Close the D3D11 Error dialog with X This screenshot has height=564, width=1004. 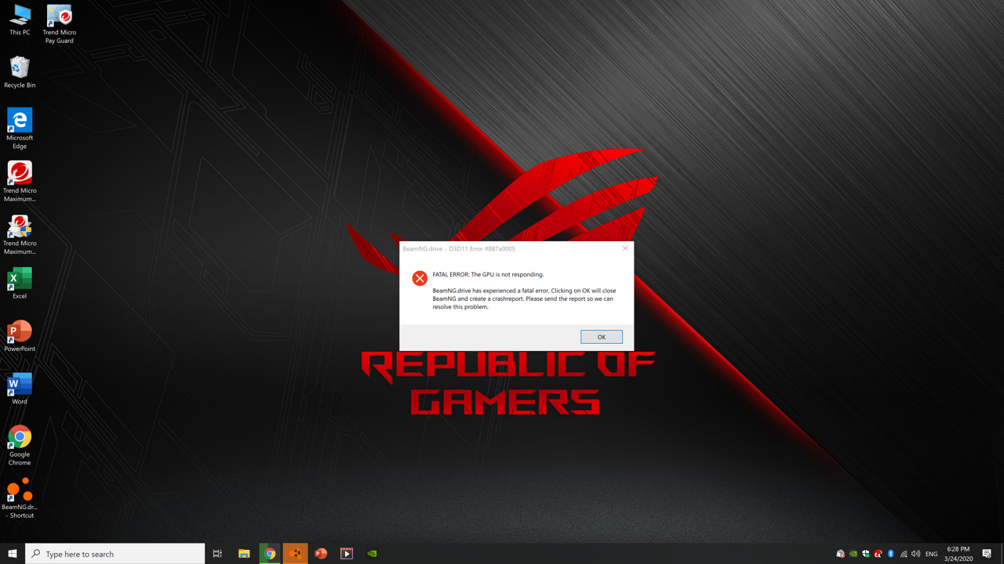click(x=625, y=248)
